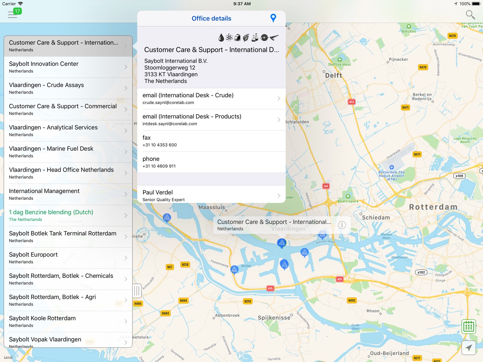Screen dimensions: 483x362
Task: Open Vlaardingen - Crude Assays chevron
Action: coord(126,88)
